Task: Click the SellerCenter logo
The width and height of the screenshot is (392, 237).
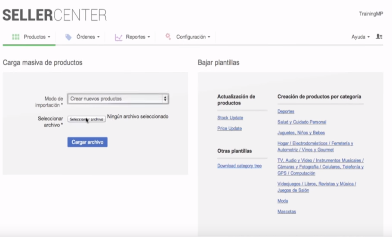Action: (x=55, y=15)
